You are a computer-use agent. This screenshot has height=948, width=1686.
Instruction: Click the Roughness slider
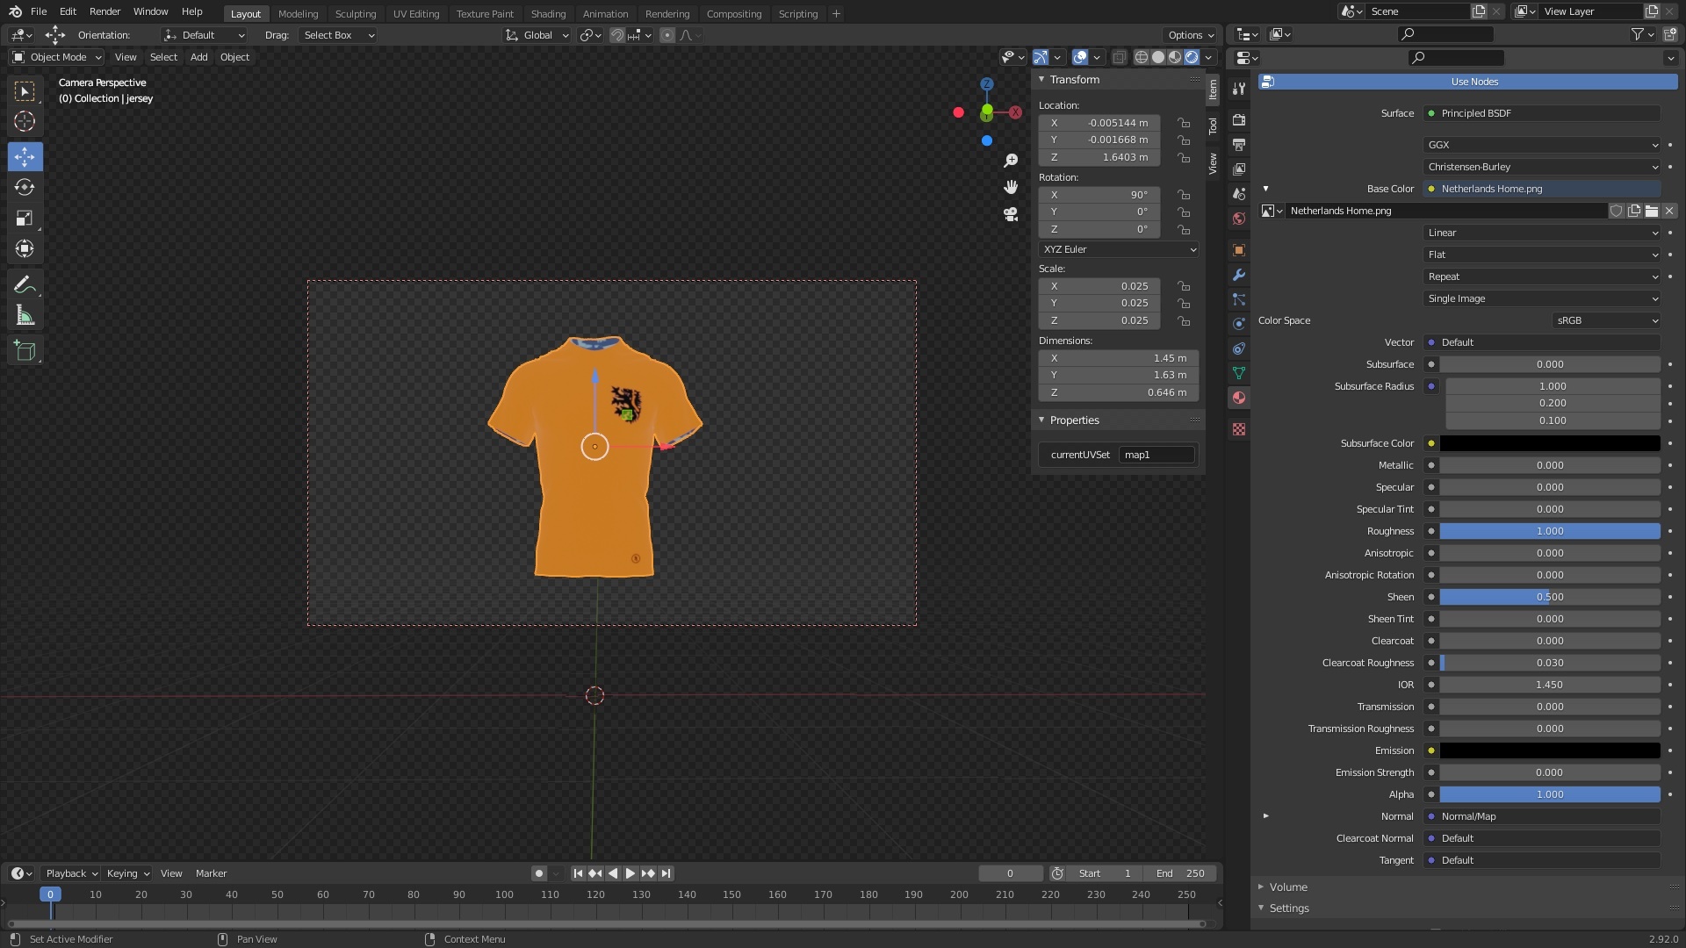point(1550,531)
